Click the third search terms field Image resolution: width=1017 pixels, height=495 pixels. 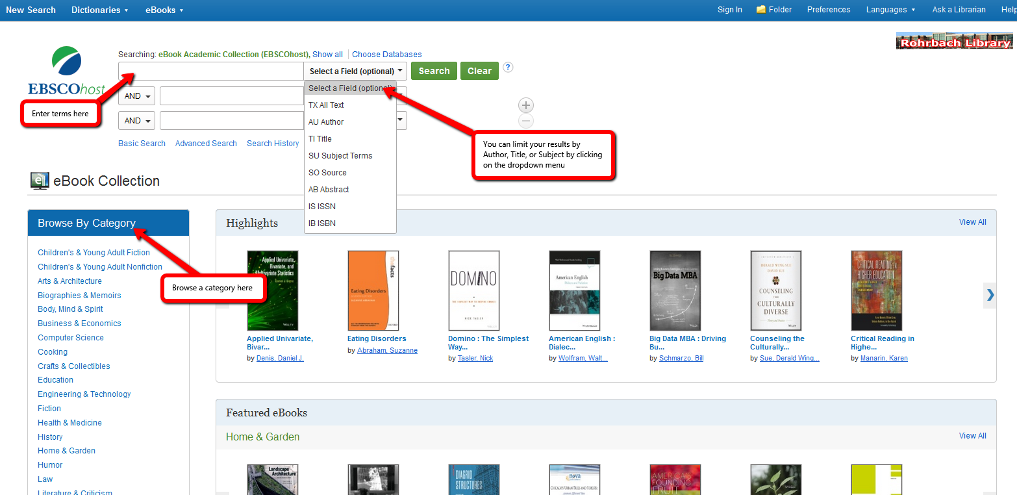232,121
